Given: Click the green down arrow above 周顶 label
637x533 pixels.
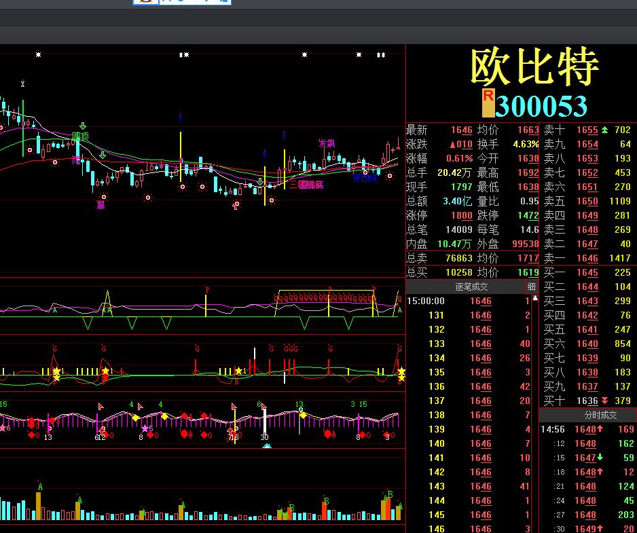Looking at the screenshot, I should [83, 126].
